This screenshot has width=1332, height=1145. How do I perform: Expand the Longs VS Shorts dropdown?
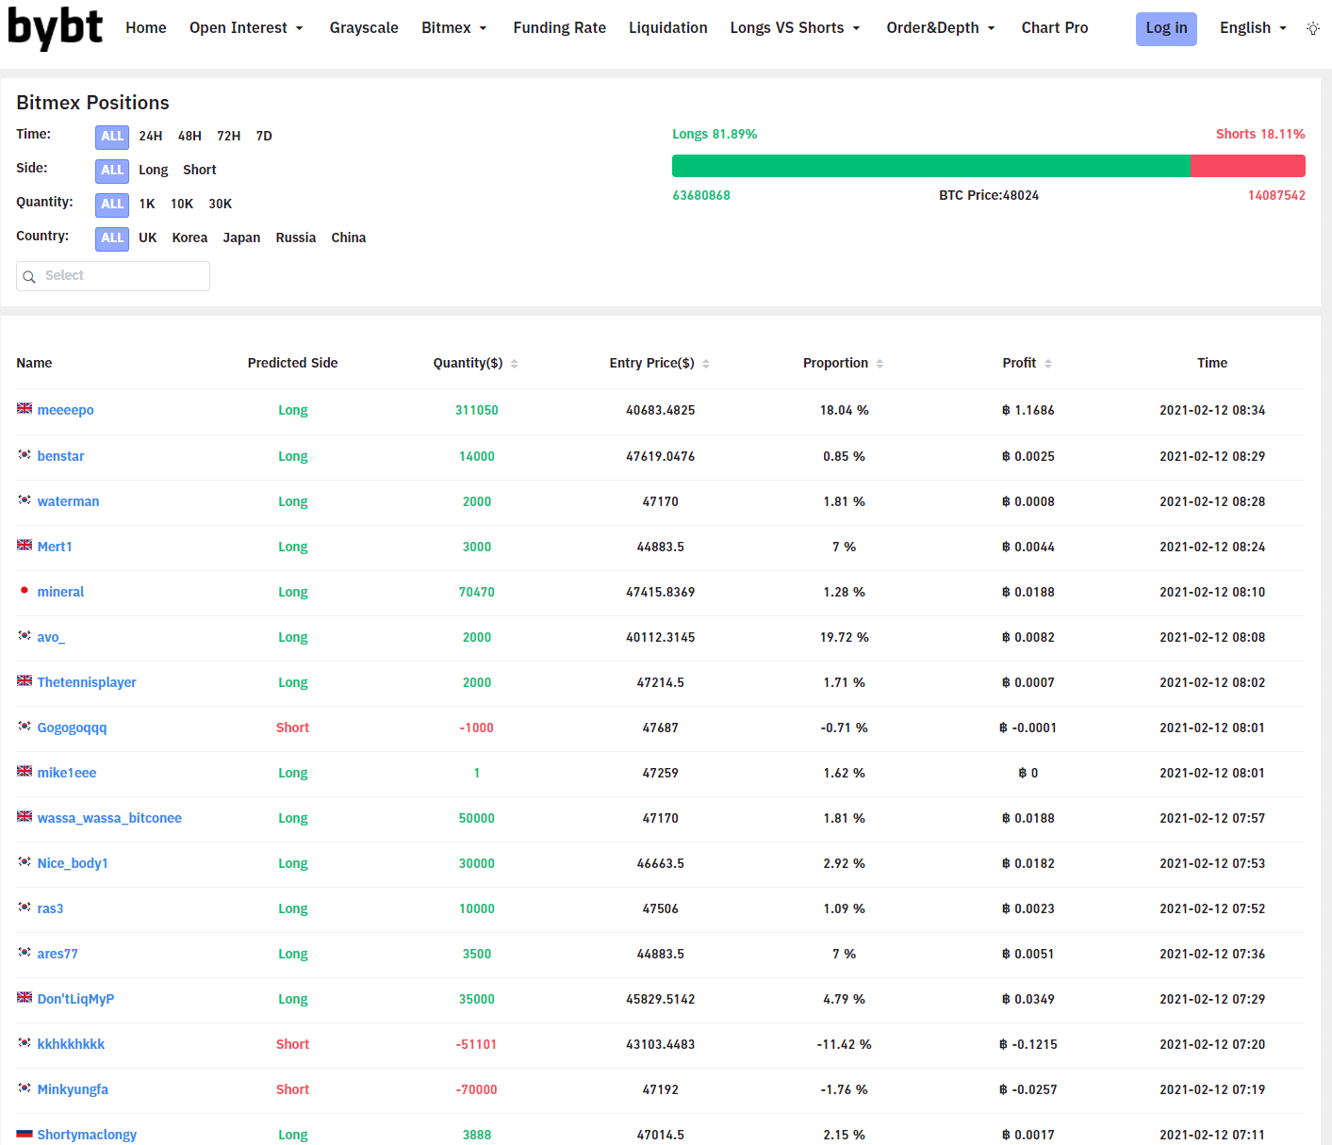795,28
